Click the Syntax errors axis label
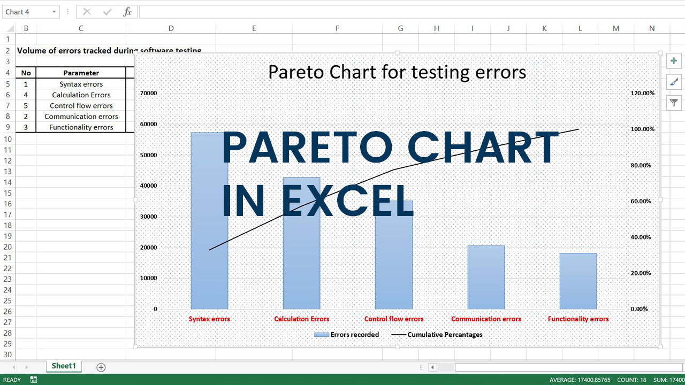 tap(209, 319)
